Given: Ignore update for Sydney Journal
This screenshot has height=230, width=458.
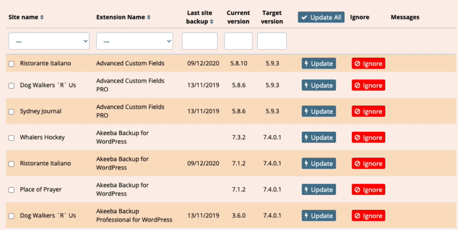Looking at the screenshot, I should tap(368, 111).
